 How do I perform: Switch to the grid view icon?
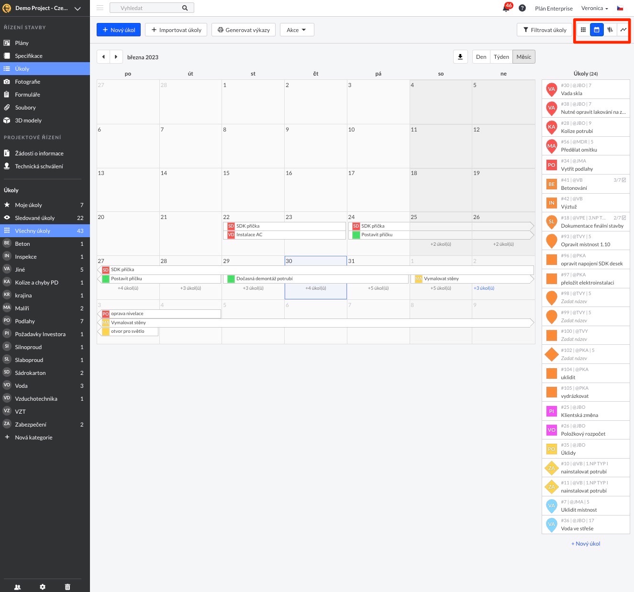tap(583, 30)
